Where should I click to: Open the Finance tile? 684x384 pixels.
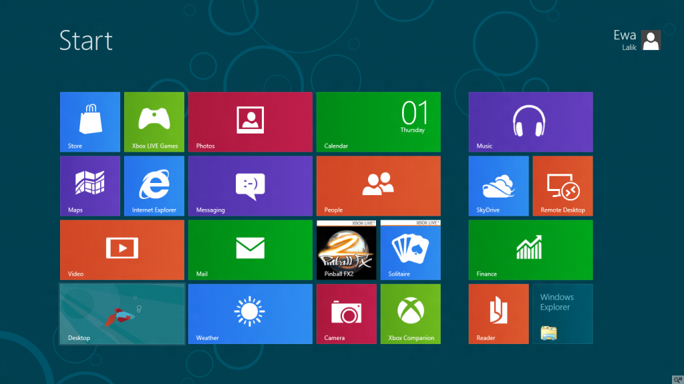point(530,250)
